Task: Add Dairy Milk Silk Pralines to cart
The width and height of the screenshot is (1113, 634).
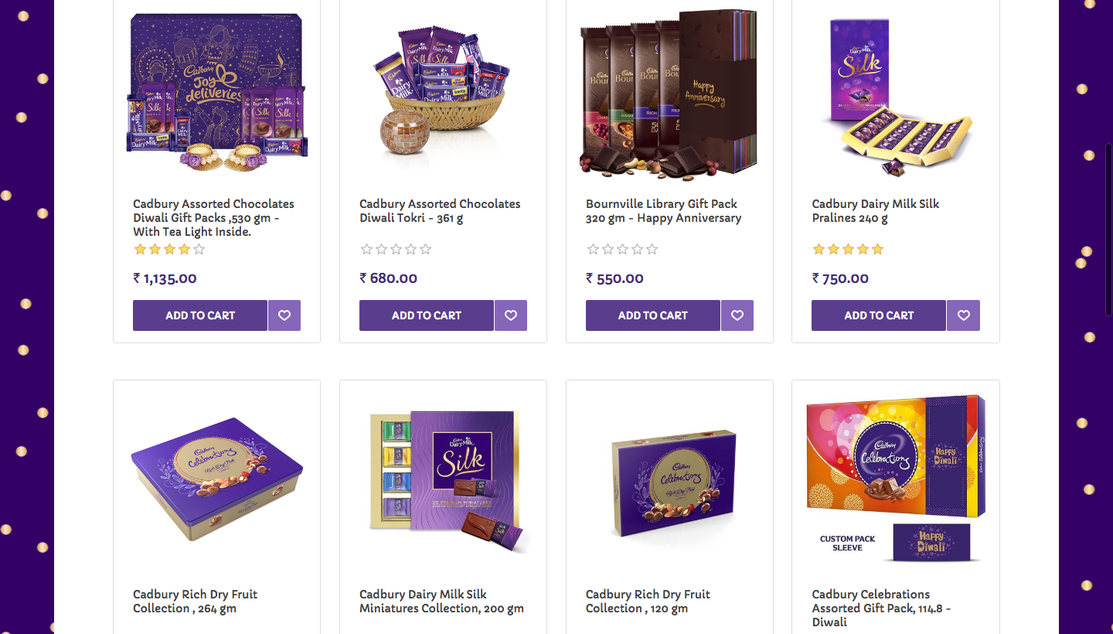Action: pyautogui.click(x=879, y=315)
